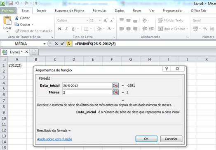
Task: Click the borders icon in Tipo de Letra
Action: point(86,29)
